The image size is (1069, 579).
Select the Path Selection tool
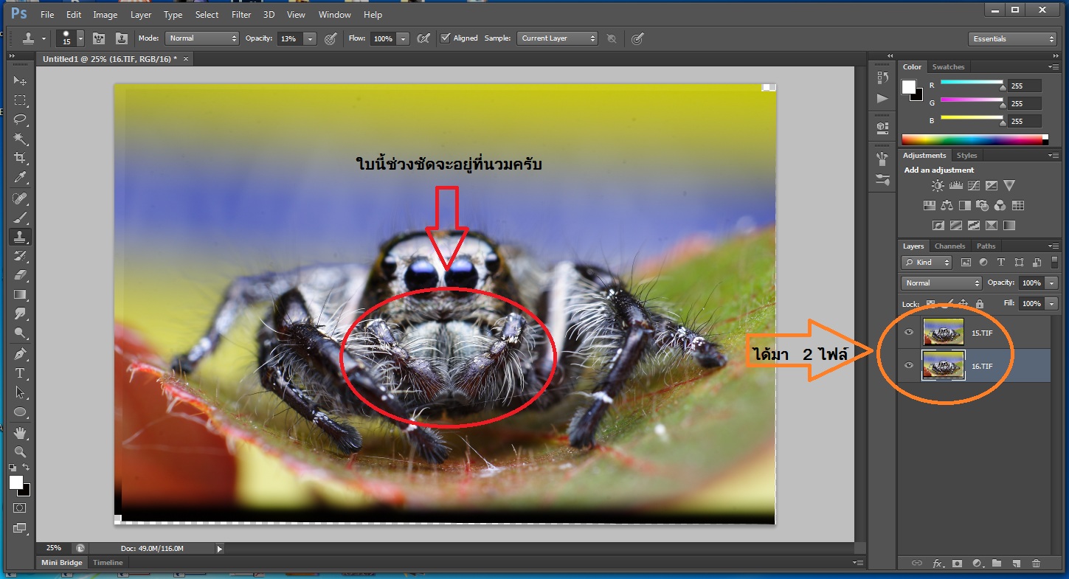[x=21, y=392]
